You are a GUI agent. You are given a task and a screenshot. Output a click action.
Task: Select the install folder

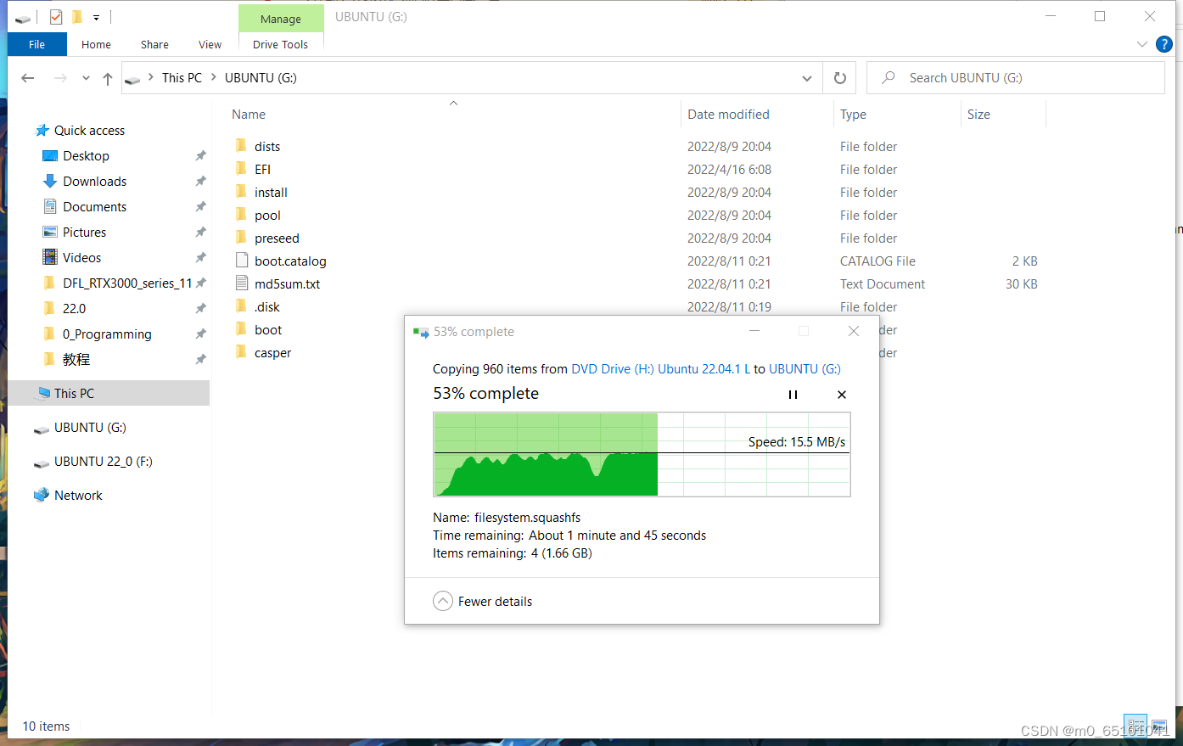point(271,193)
